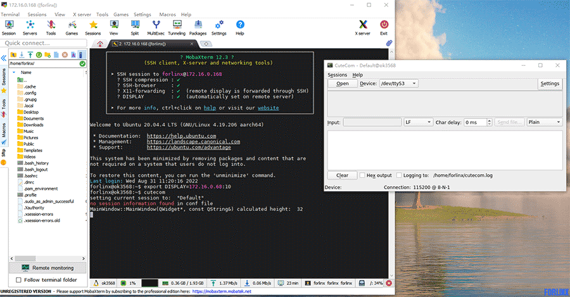
Task: Click the website link in MobaXterm banner
Action: tap(269, 108)
